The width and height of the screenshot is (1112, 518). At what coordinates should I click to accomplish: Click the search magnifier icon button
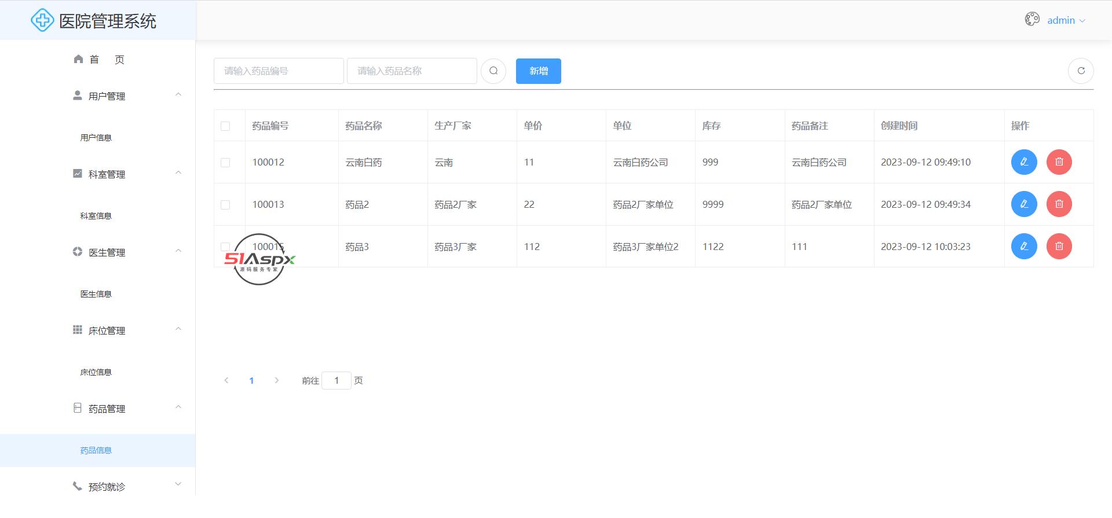pyautogui.click(x=493, y=71)
